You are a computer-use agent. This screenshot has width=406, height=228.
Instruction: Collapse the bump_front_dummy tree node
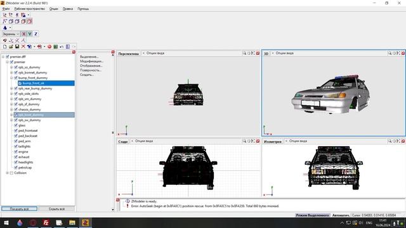[11, 78]
